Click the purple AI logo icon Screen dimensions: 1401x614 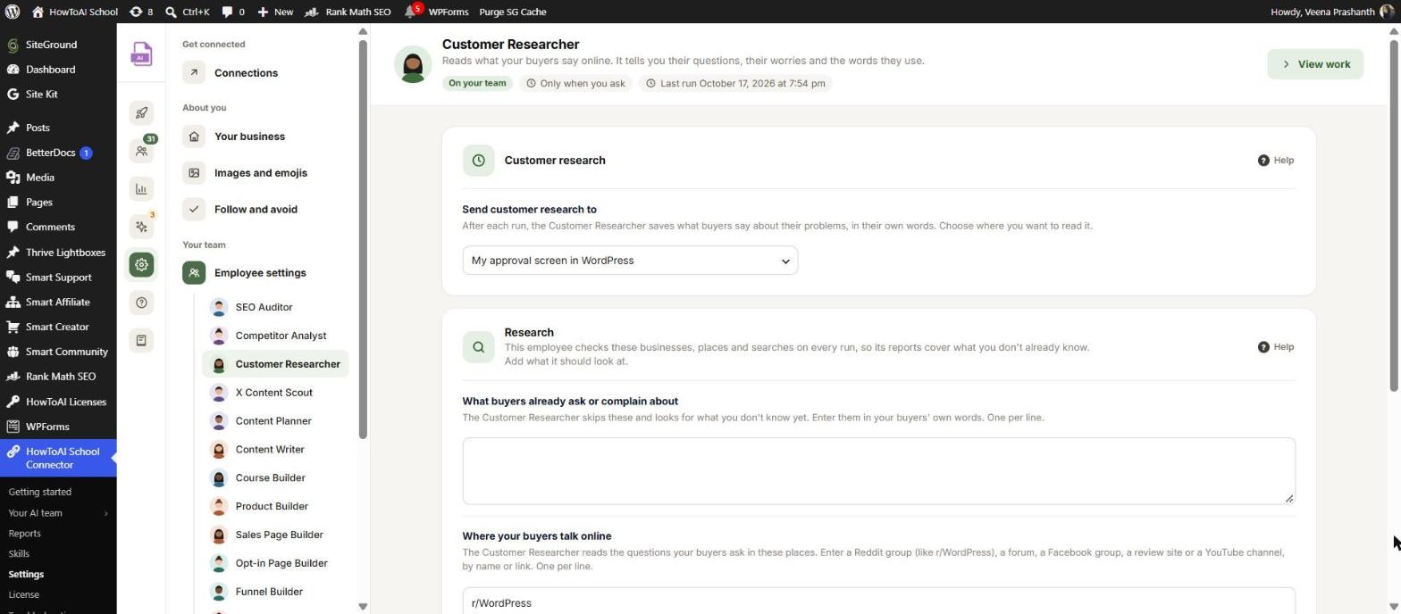(x=141, y=54)
